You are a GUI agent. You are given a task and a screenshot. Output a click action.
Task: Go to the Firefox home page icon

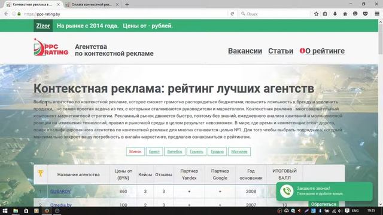click(x=345, y=14)
